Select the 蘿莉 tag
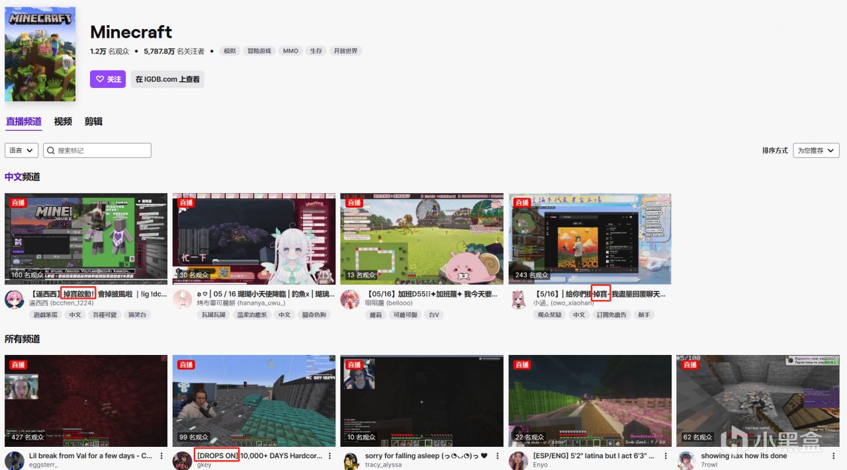This screenshot has height=470, width=847. 376,315
